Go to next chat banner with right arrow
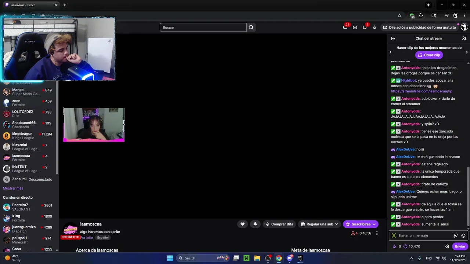The height and width of the screenshot is (264, 470). tap(467, 52)
